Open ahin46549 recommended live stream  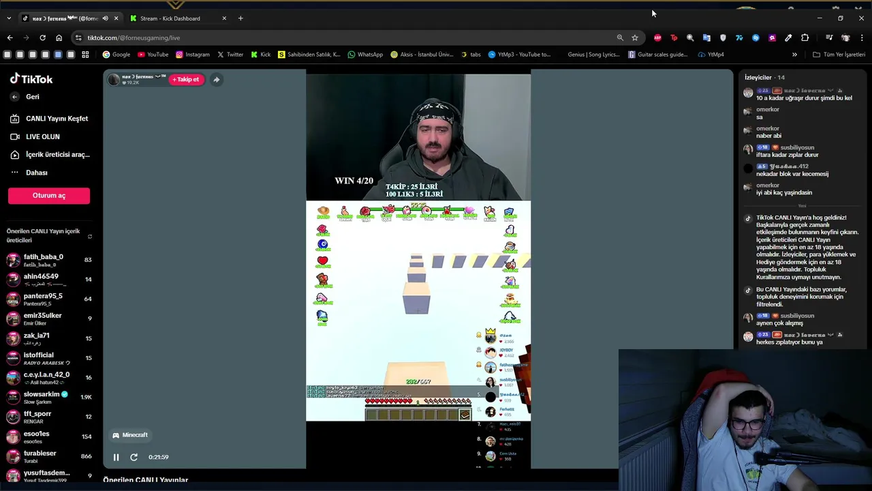[x=49, y=280]
